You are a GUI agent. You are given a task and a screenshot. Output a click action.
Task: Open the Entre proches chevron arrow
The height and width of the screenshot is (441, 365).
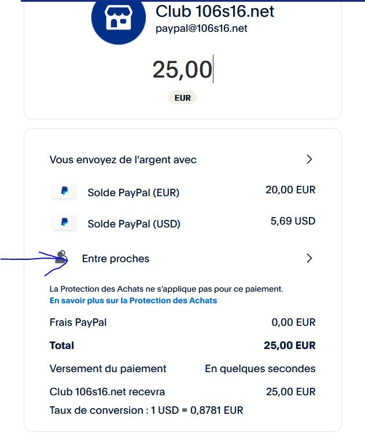tap(309, 258)
